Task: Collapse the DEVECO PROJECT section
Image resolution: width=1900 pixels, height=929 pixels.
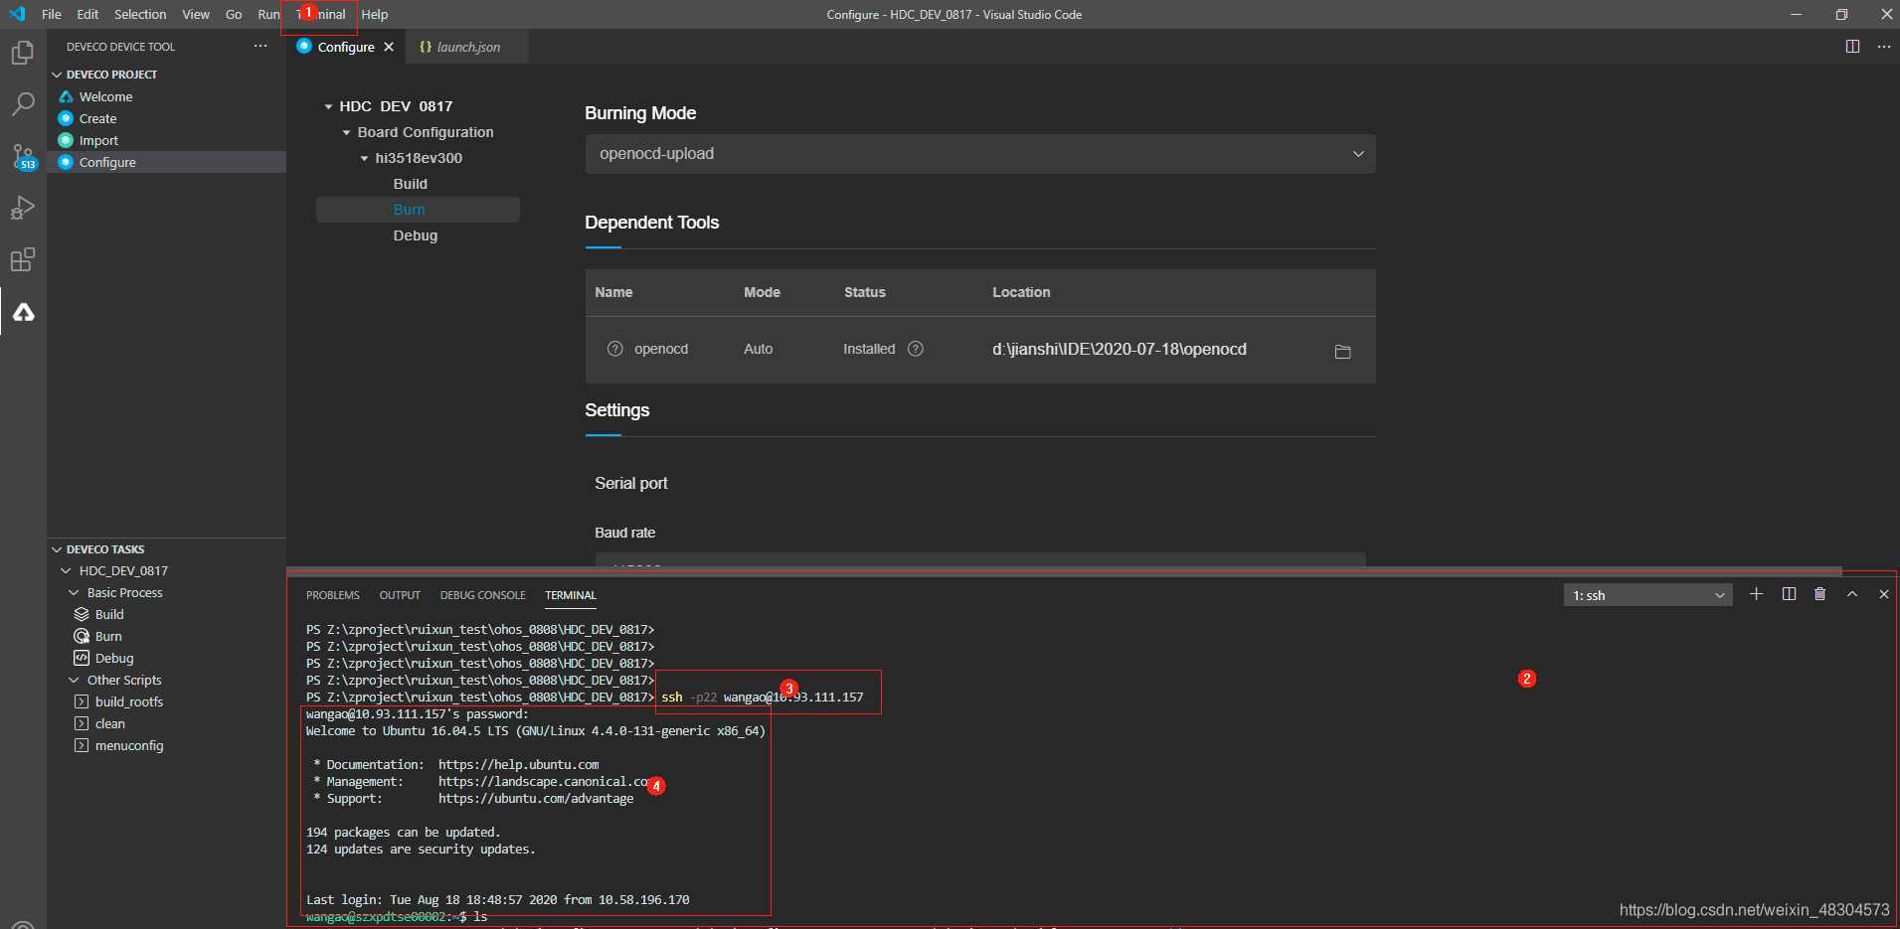Action: (x=58, y=75)
